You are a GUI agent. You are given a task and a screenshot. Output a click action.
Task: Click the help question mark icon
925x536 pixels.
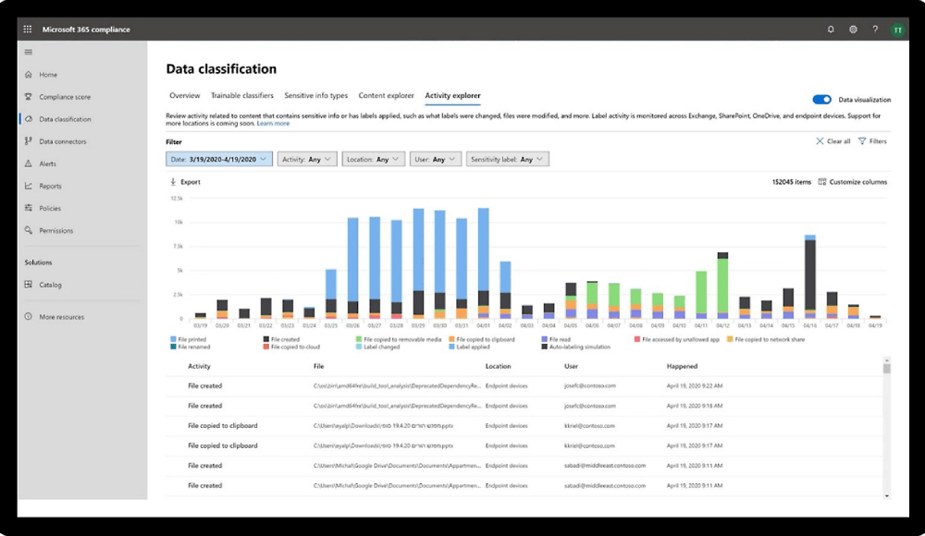tap(875, 30)
